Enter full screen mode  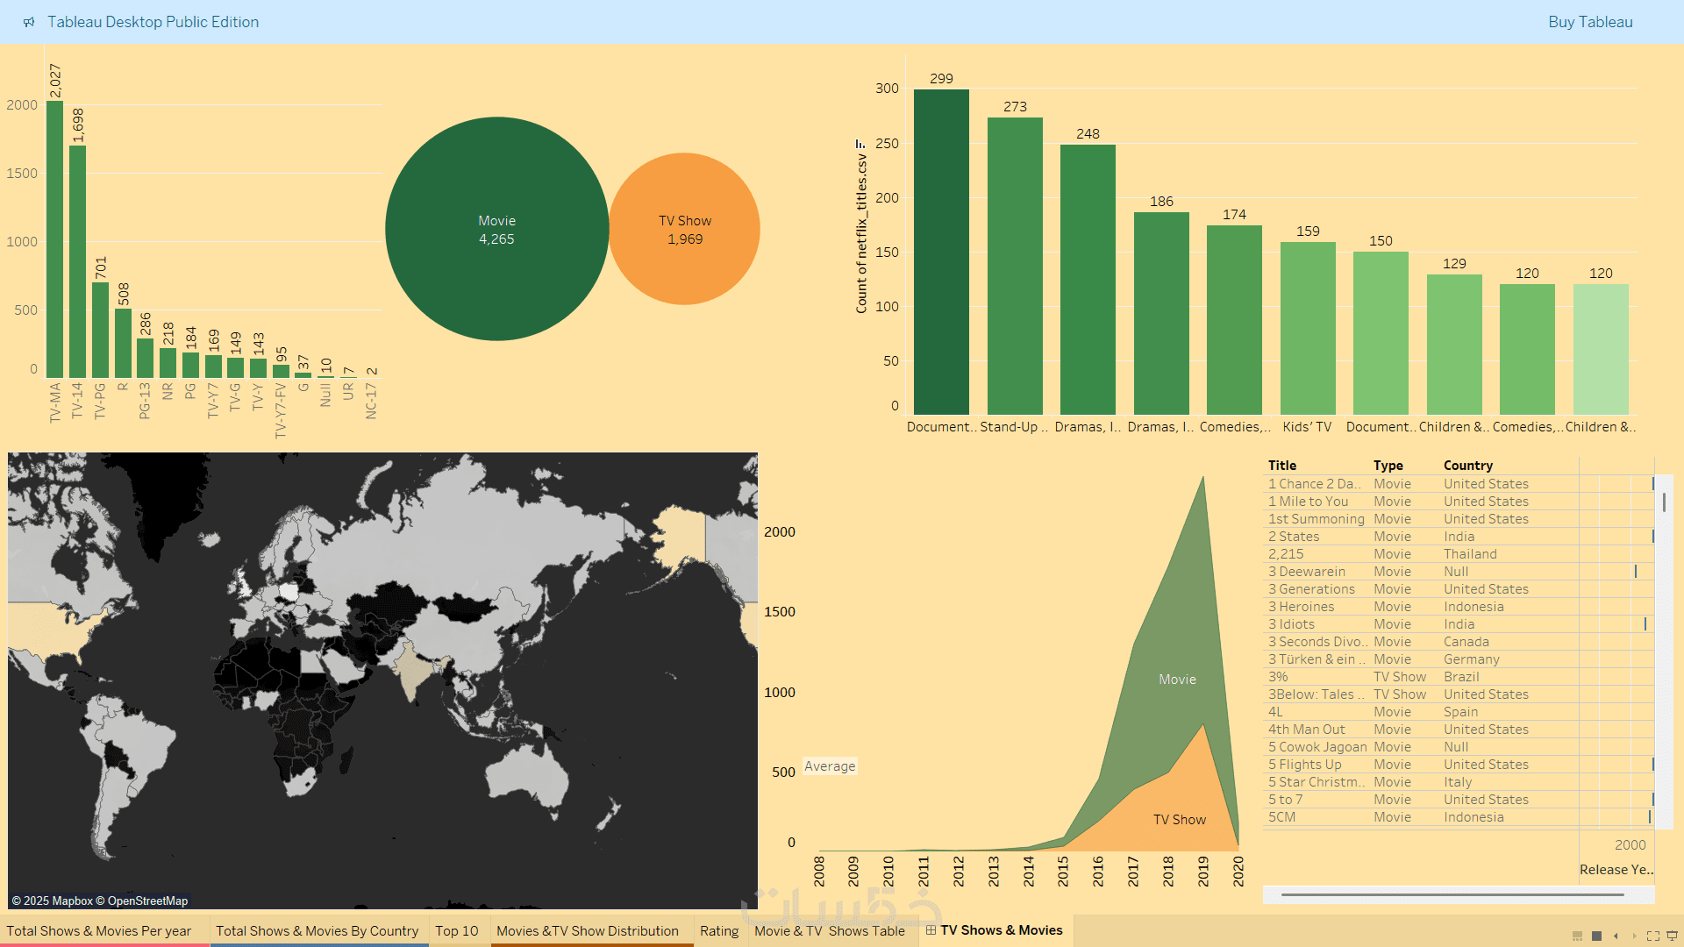[x=1653, y=936]
